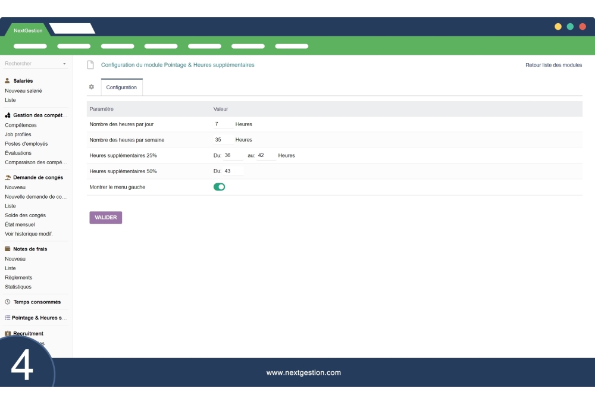Disable the Montrer le menu gauche toggle
The width and height of the screenshot is (595, 404).
click(220, 186)
